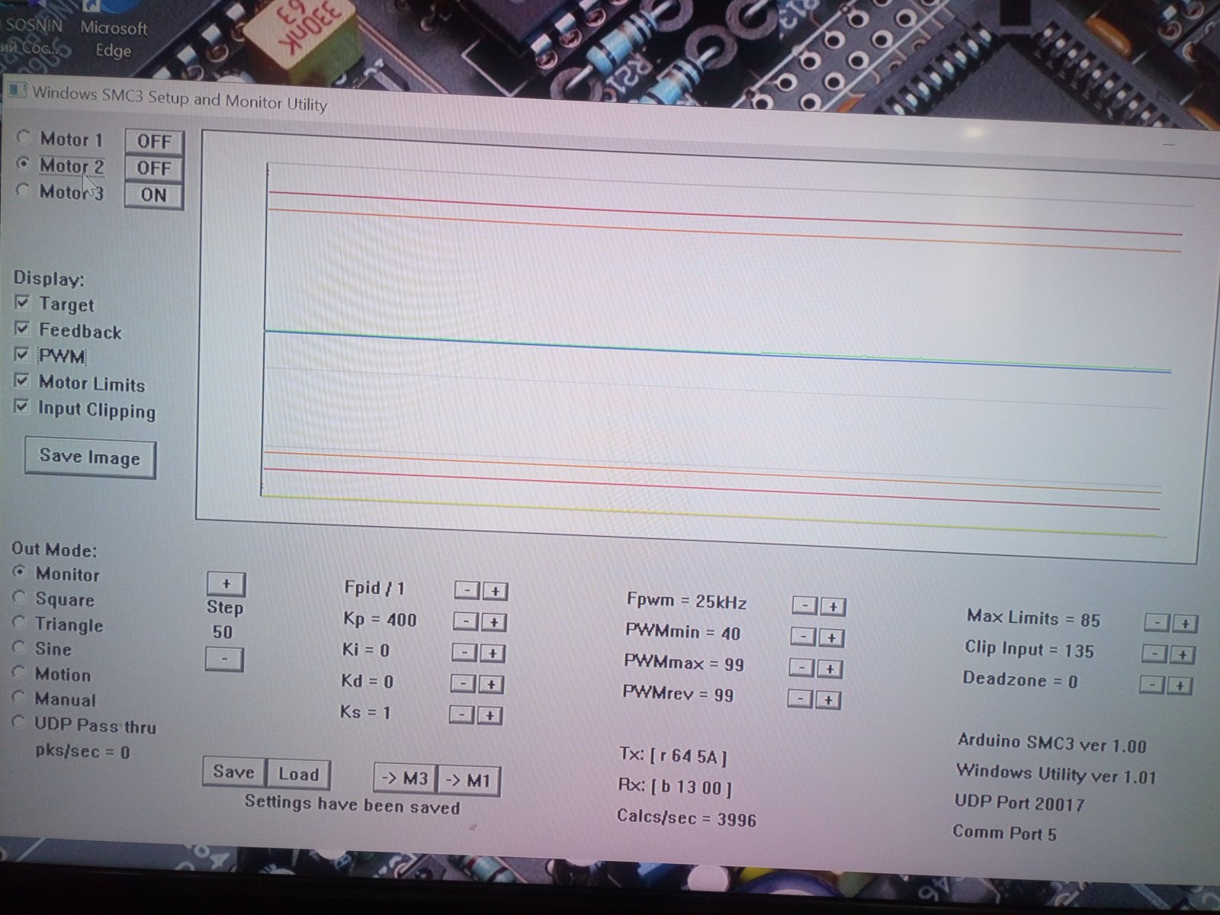The width and height of the screenshot is (1220, 915).
Task: Click the Tx: [ r 64 5A ] text
Action: click(x=673, y=756)
